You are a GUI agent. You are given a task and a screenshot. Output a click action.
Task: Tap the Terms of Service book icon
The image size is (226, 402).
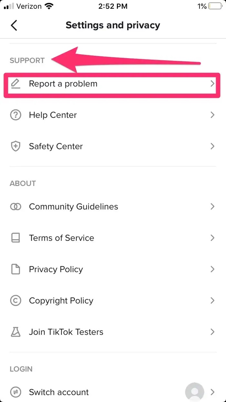pos(15,238)
